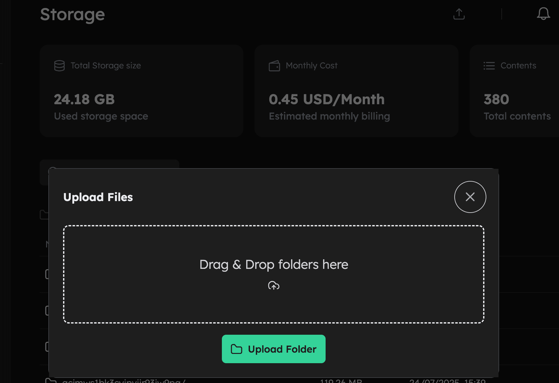Close the Upload Files dialog
Image resolution: width=559 pixels, height=383 pixels.
tap(470, 197)
